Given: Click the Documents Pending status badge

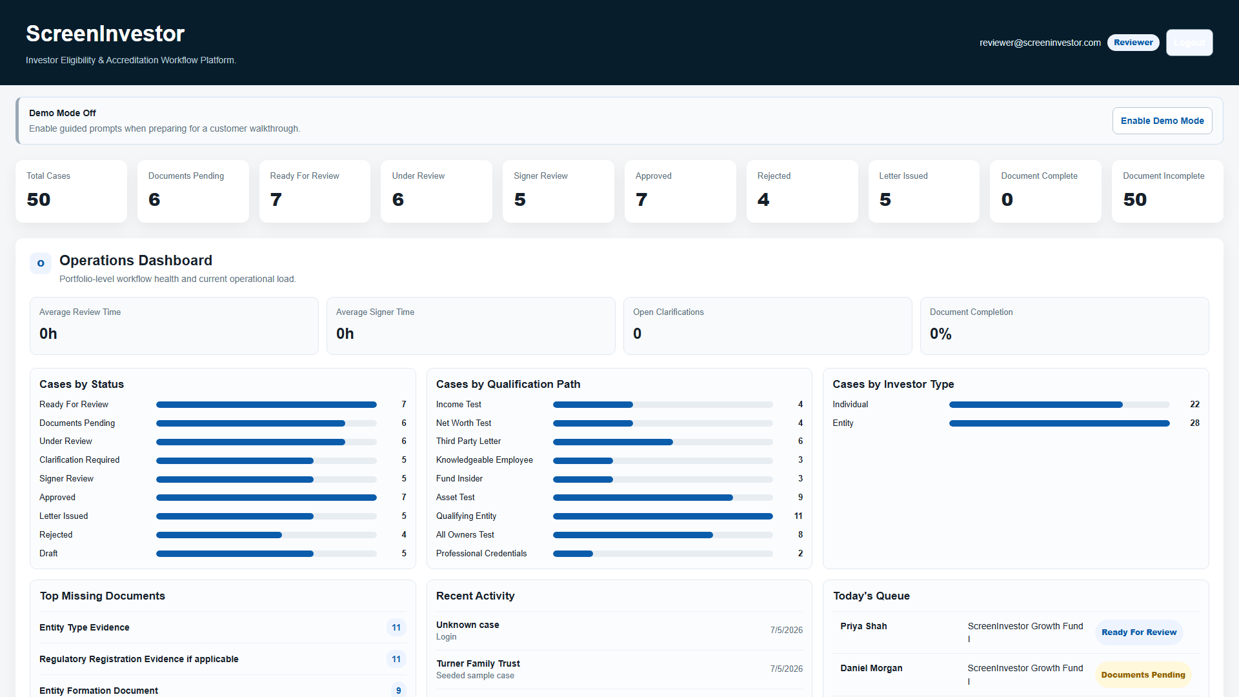Looking at the screenshot, I should pos(1143,675).
